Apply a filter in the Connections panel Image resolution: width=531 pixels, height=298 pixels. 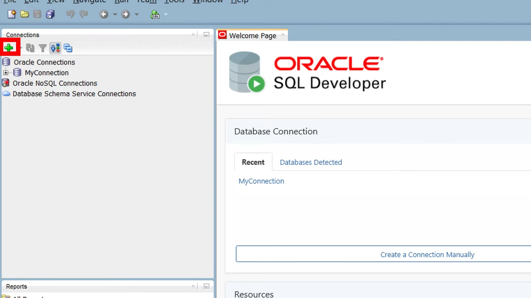42,48
